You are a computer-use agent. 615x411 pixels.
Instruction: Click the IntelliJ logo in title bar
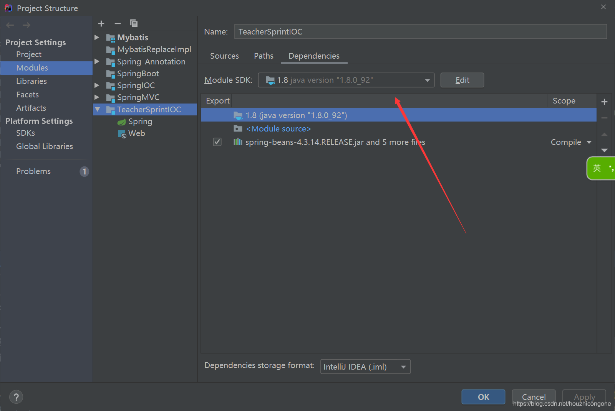[x=8, y=8]
